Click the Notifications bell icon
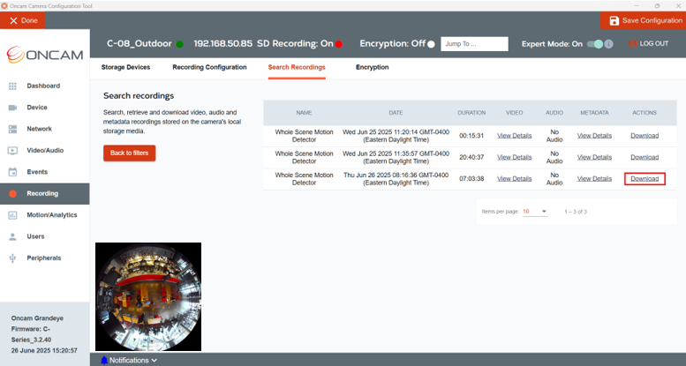 coord(104,361)
